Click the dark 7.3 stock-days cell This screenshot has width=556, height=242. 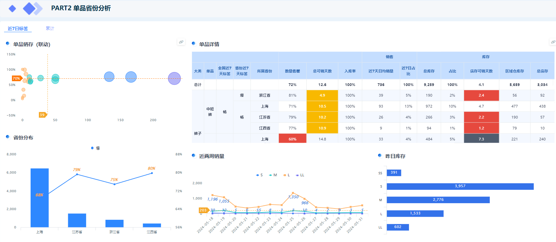pyautogui.click(x=481, y=139)
